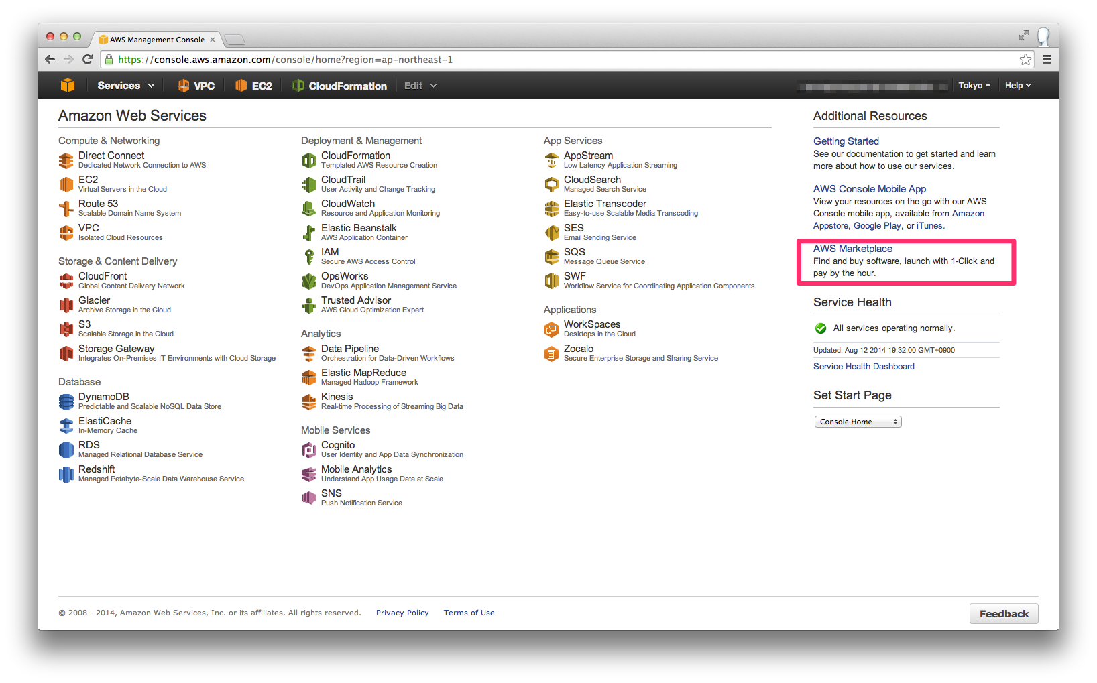1097x683 pixels.
Task: Open the Console Home start page selector
Action: (858, 422)
